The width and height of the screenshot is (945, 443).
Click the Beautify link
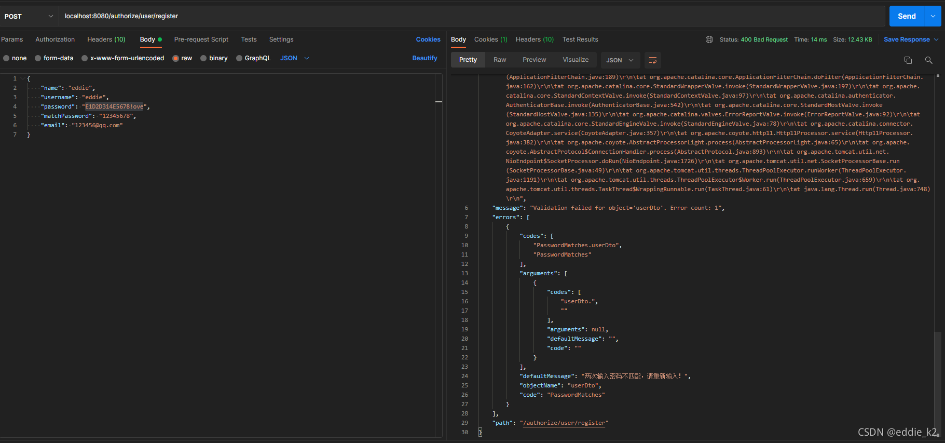[424, 58]
